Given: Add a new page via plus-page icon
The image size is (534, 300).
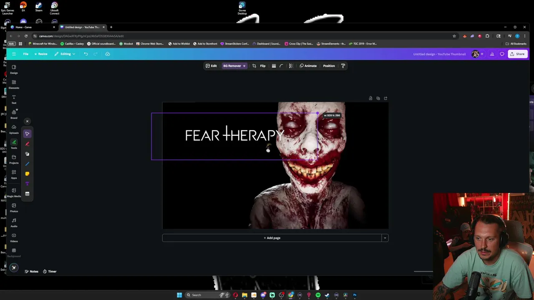Looking at the screenshot, I should click(385, 98).
